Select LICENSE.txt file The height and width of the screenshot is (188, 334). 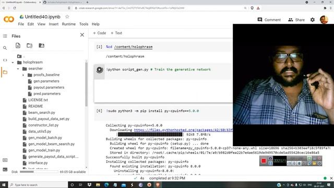tap(38, 100)
